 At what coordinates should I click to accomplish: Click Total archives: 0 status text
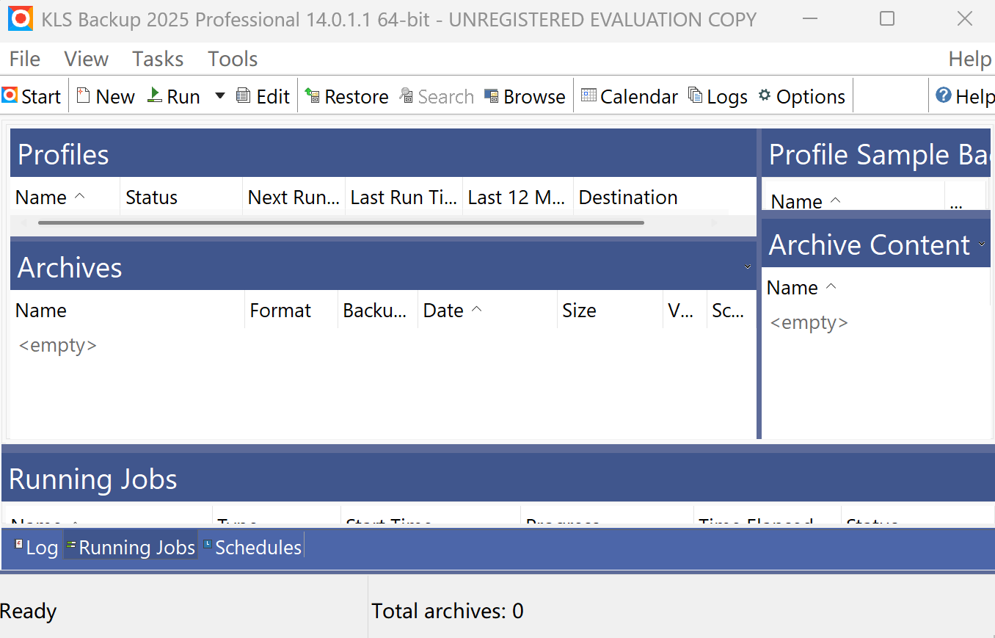(448, 611)
